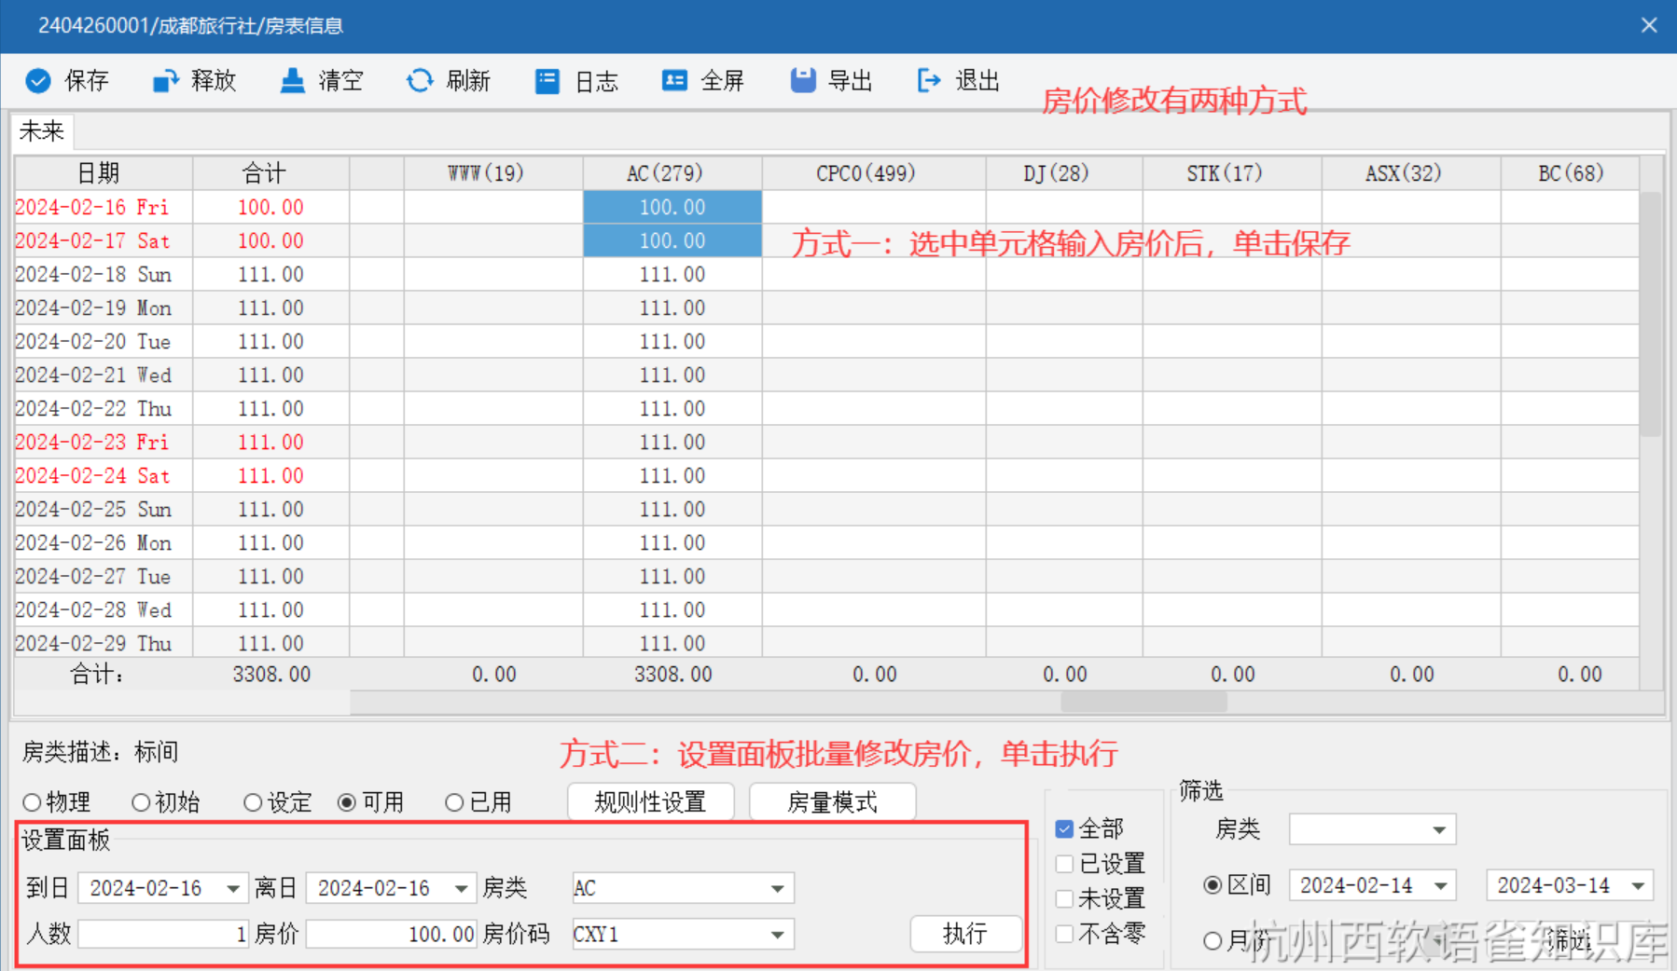Open the 到日 date dropdown
This screenshot has width=1677, height=971.
233,889
